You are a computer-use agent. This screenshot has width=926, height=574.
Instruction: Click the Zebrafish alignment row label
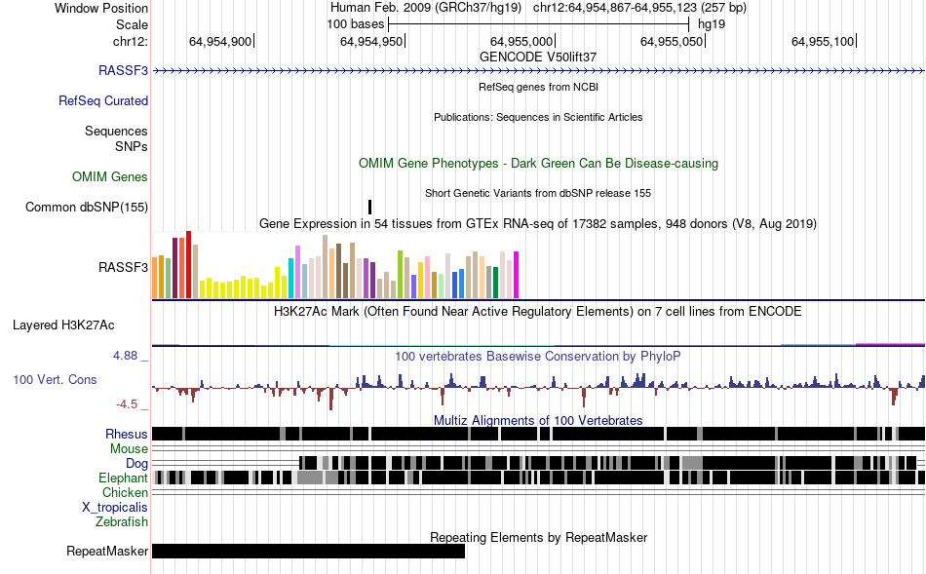tap(122, 521)
